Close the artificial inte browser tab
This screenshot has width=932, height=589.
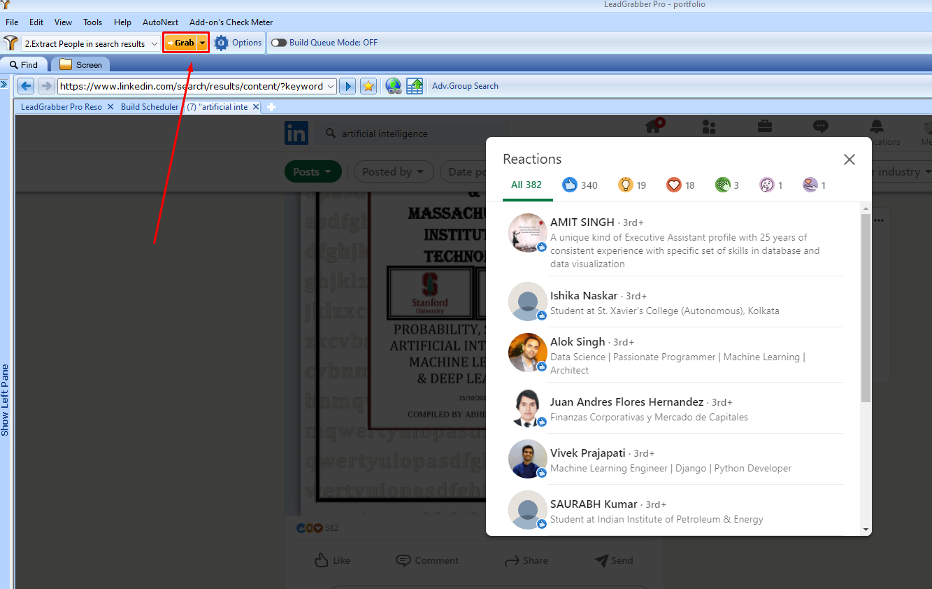(256, 107)
